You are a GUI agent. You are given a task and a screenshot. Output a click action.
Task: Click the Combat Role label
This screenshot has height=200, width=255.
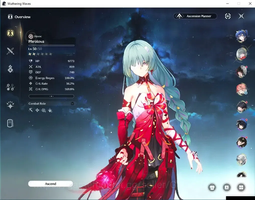37,104
